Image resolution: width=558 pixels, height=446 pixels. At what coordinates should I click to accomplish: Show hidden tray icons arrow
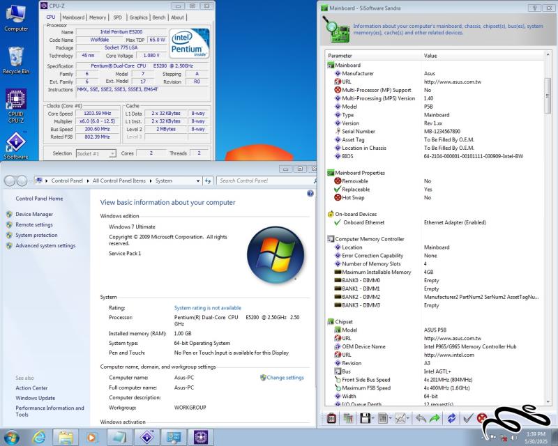pyautogui.click(x=483, y=438)
